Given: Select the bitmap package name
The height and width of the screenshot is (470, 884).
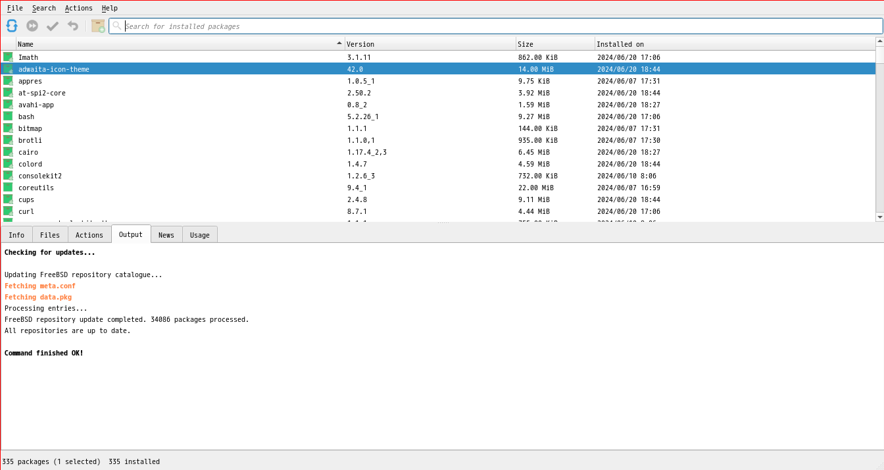Looking at the screenshot, I should tap(30, 128).
